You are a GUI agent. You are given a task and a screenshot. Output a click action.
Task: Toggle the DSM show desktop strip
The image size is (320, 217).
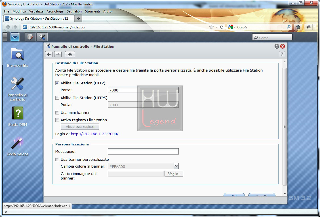[x=5, y=37]
